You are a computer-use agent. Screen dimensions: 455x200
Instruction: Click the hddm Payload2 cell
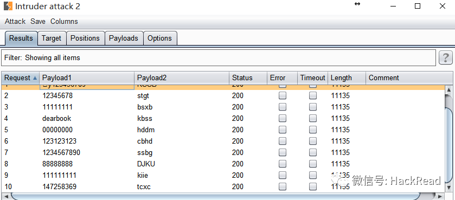pyautogui.click(x=182, y=130)
